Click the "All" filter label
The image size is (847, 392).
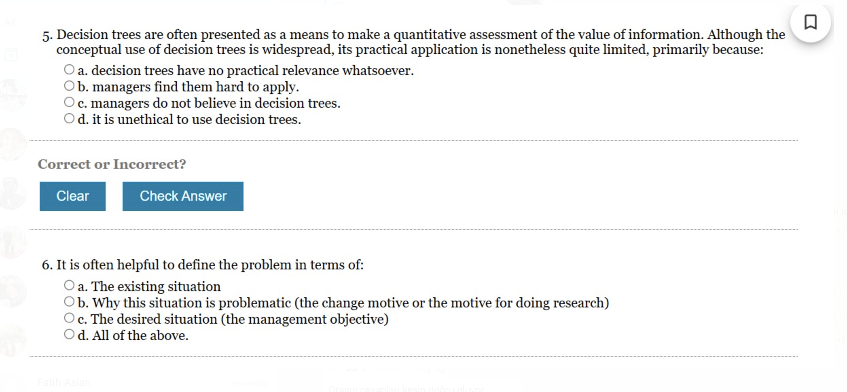[10, 22]
